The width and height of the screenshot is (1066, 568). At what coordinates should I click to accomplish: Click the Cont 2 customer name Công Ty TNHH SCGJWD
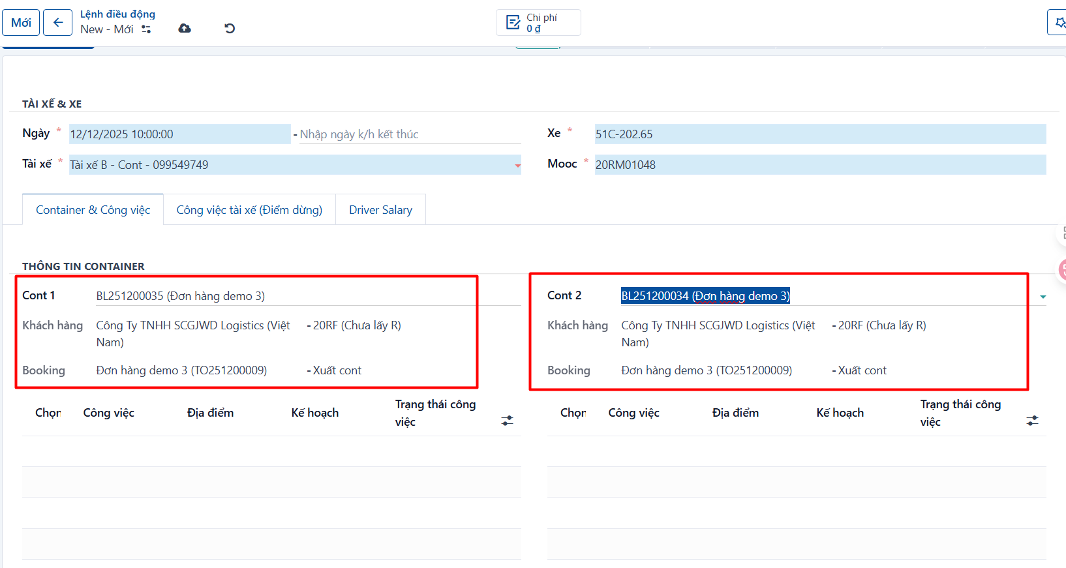click(x=718, y=334)
